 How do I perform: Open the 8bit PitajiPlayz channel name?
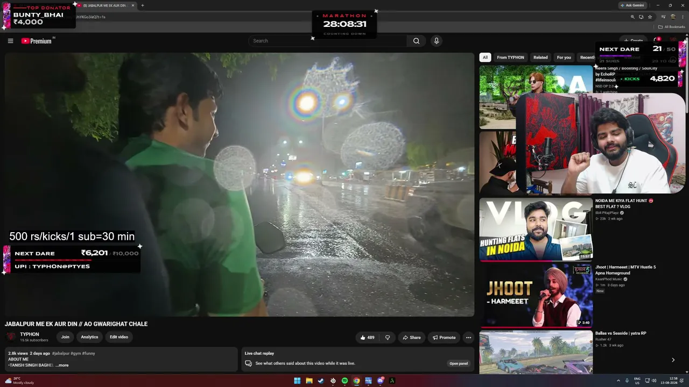[x=607, y=213]
